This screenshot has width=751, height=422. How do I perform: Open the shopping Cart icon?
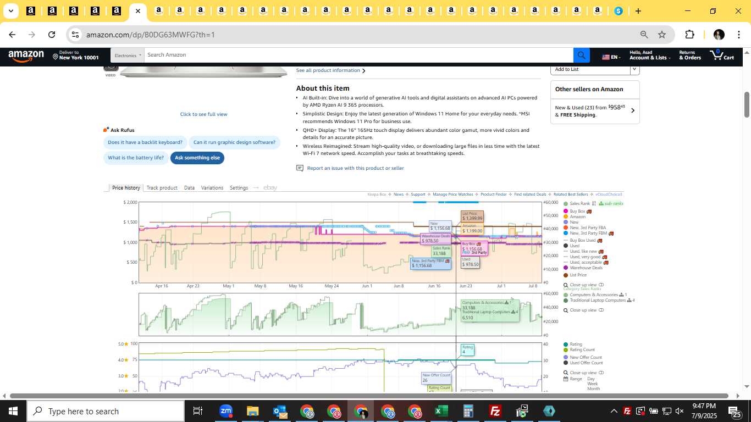pyautogui.click(x=722, y=55)
